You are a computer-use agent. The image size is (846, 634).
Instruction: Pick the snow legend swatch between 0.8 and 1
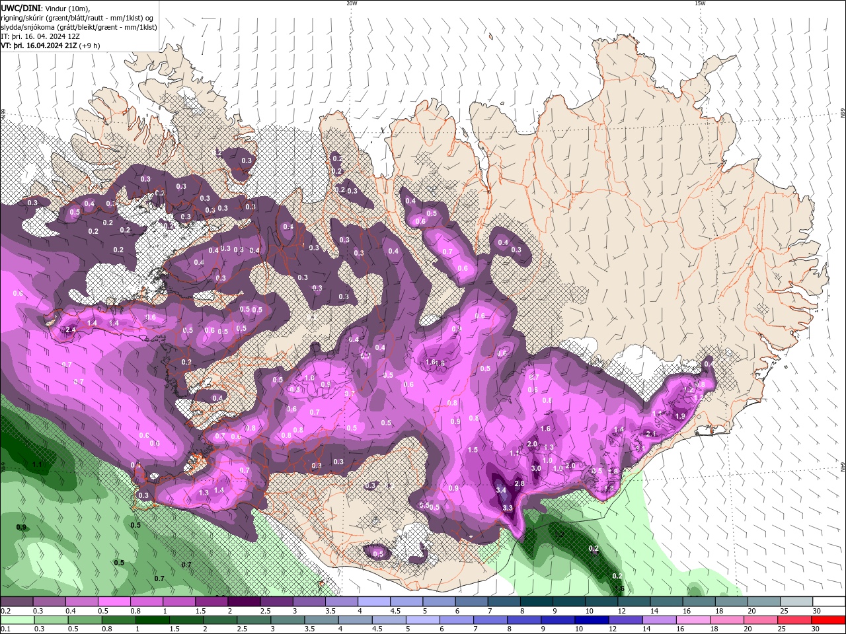coord(147,602)
